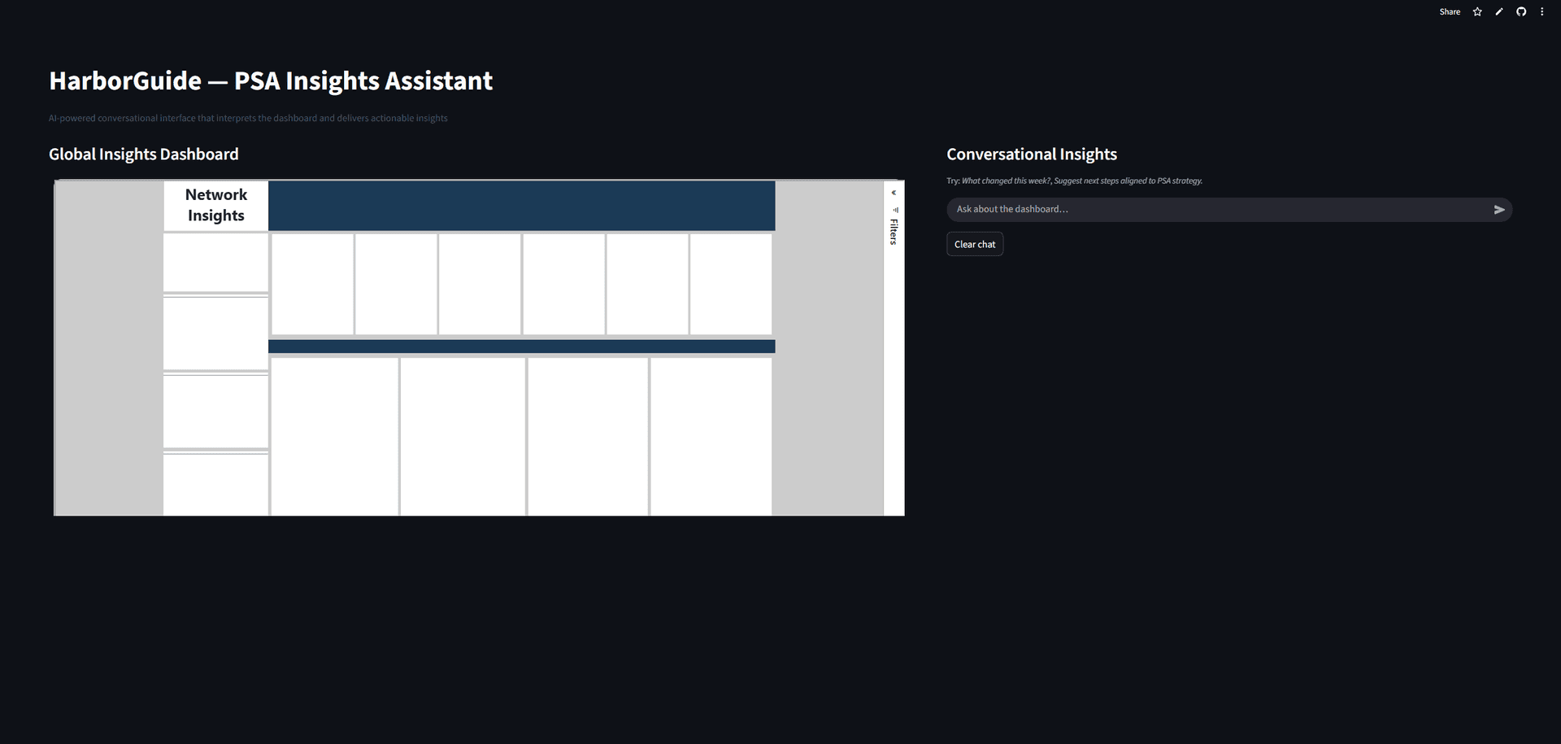This screenshot has height=744, width=1561.
Task: Select the Network Insights title tile
Action: pyautogui.click(x=215, y=205)
